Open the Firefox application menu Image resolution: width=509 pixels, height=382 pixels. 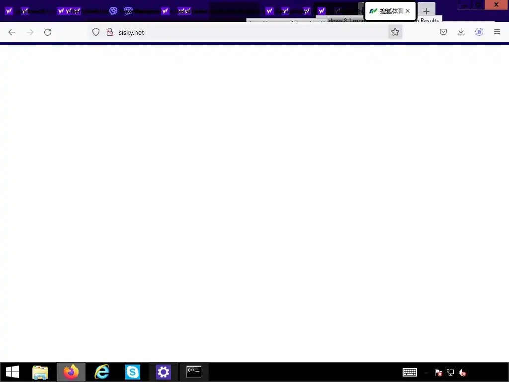[497, 32]
